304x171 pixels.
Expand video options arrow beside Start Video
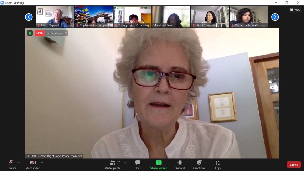tap(42, 162)
